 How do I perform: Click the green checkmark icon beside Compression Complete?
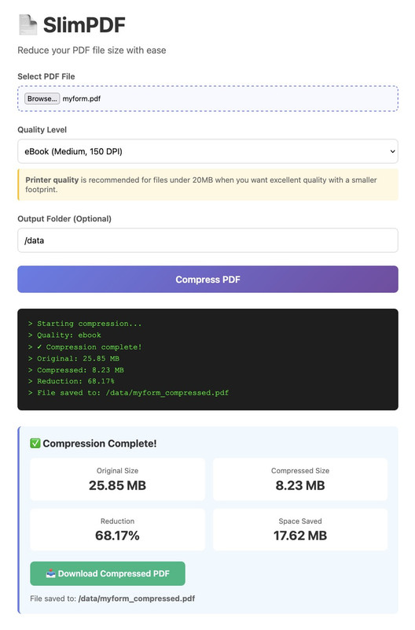click(x=35, y=443)
